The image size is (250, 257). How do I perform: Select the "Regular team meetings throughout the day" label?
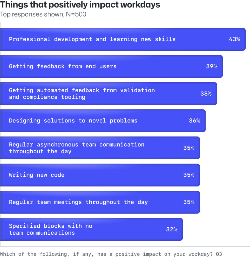tap(78, 202)
